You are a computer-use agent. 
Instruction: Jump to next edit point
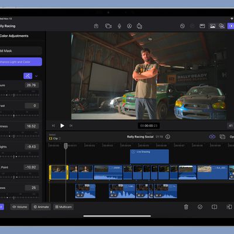(x=71, y=126)
